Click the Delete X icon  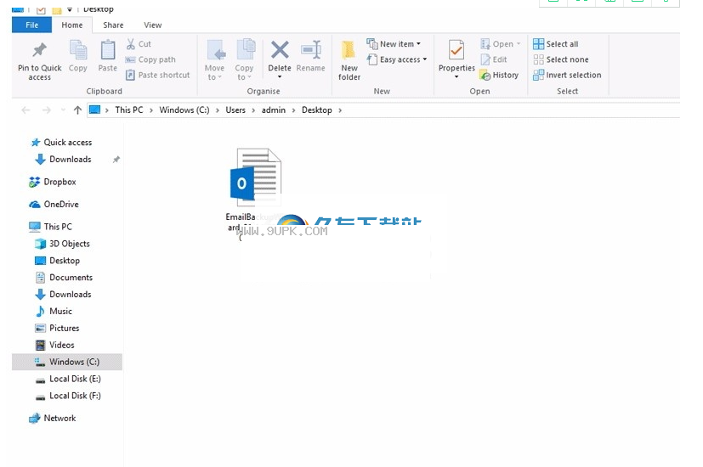point(280,50)
